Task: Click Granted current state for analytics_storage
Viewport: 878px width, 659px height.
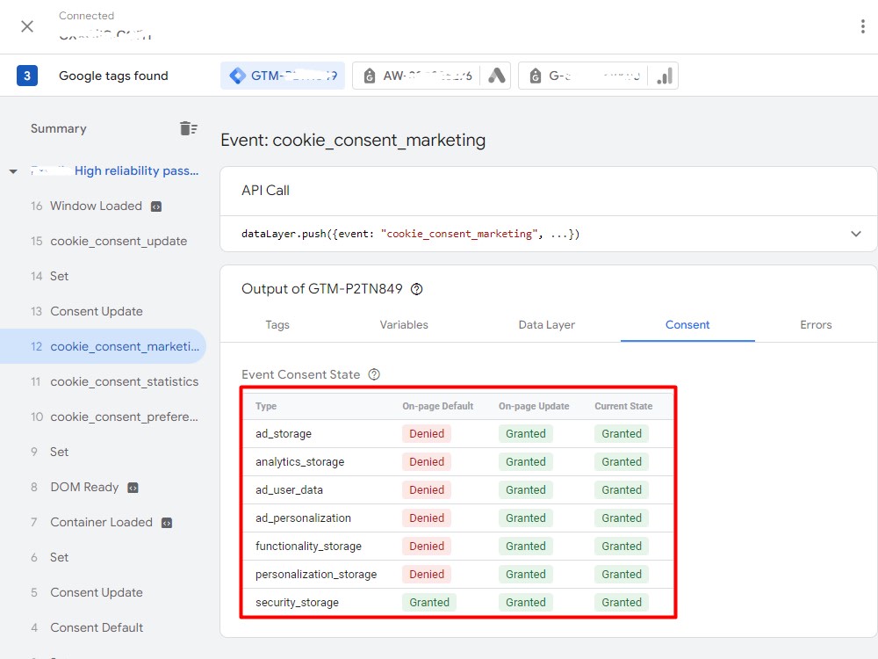Action: coord(622,462)
